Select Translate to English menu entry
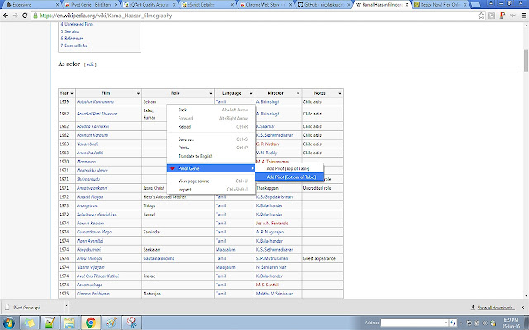This screenshot has height=330, width=529. pyautogui.click(x=196, y=156)
